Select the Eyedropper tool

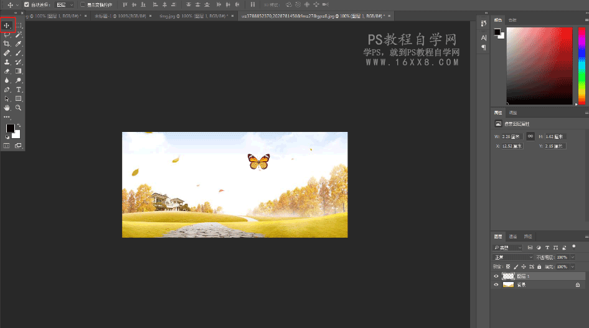19,44
